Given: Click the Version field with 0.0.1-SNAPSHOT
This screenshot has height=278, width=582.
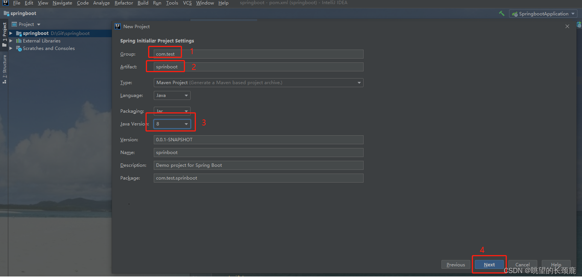Looking at the screenshot, I should tap(259, 140).
